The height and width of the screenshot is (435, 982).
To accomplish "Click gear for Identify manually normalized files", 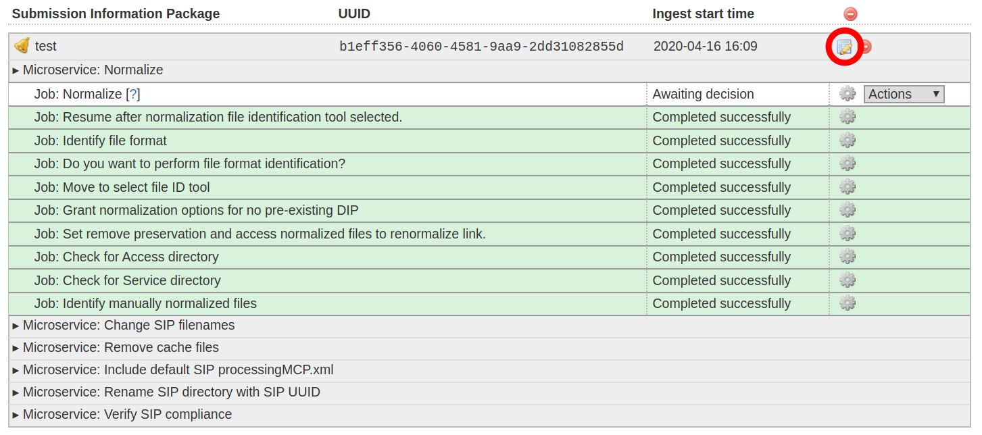I will tap(847, 303).
